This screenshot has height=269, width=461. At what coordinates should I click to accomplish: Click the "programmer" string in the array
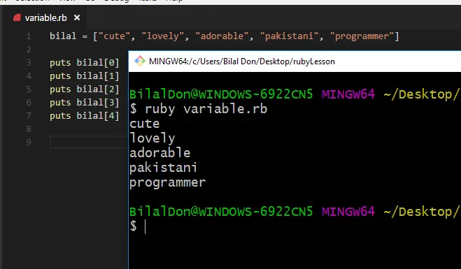point(362,36)
